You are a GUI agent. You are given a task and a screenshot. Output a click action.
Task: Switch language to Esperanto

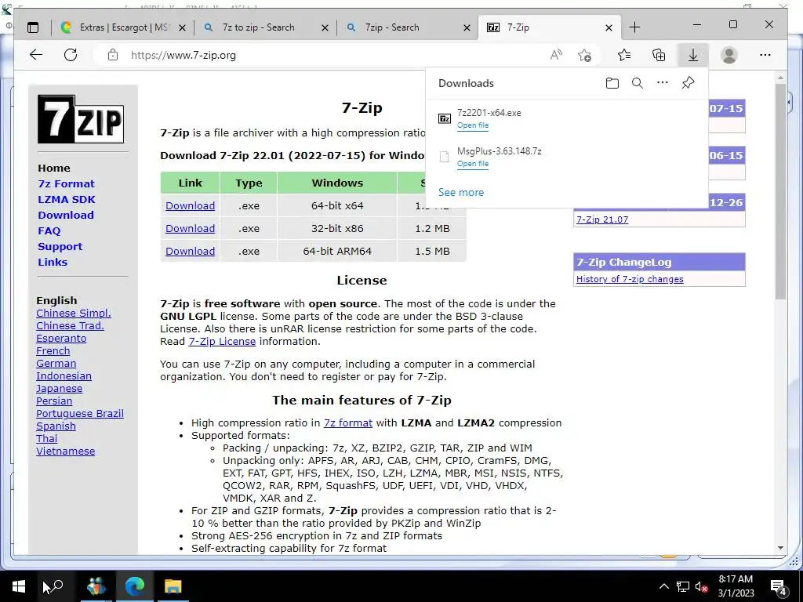coord(61,339)
